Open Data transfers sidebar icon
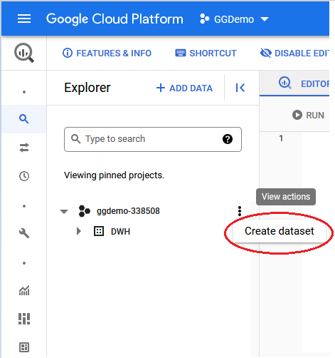The height and width of the screenshot is (358, 335). click(24, 148)
